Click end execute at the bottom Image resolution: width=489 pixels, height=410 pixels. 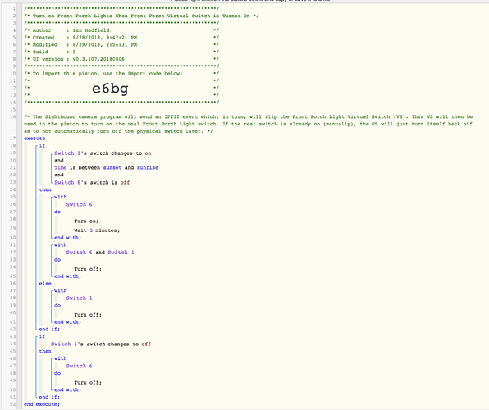(42, 404)
